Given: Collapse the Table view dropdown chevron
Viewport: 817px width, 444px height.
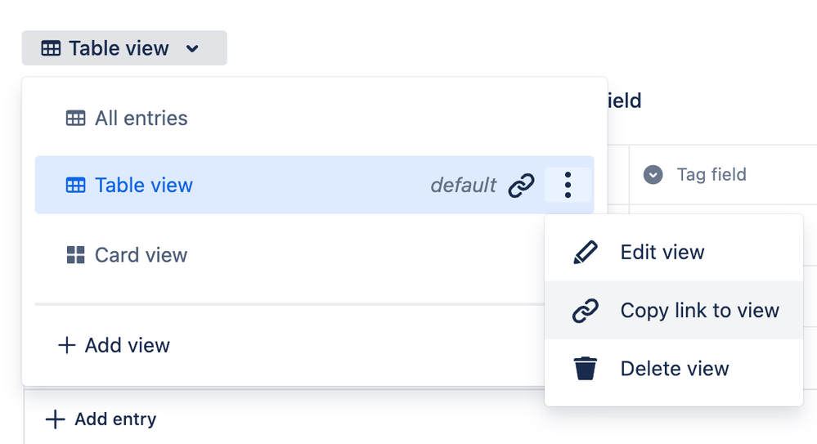Looking at the screenshot, I should click(x=192, y=48).
